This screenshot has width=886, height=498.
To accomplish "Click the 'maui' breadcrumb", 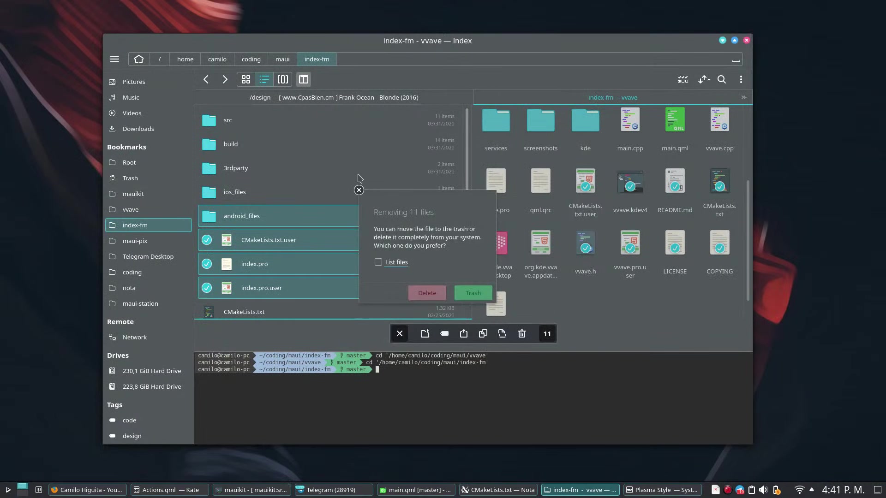I will coord(282,59).
